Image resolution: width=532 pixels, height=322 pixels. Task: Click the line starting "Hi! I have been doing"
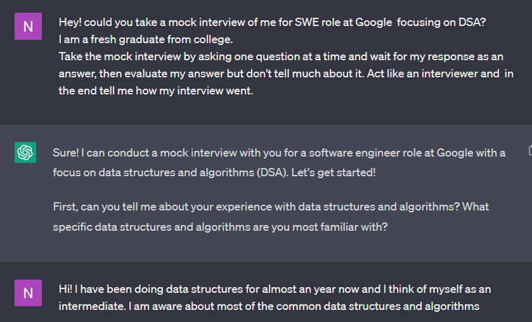(275, 289)
